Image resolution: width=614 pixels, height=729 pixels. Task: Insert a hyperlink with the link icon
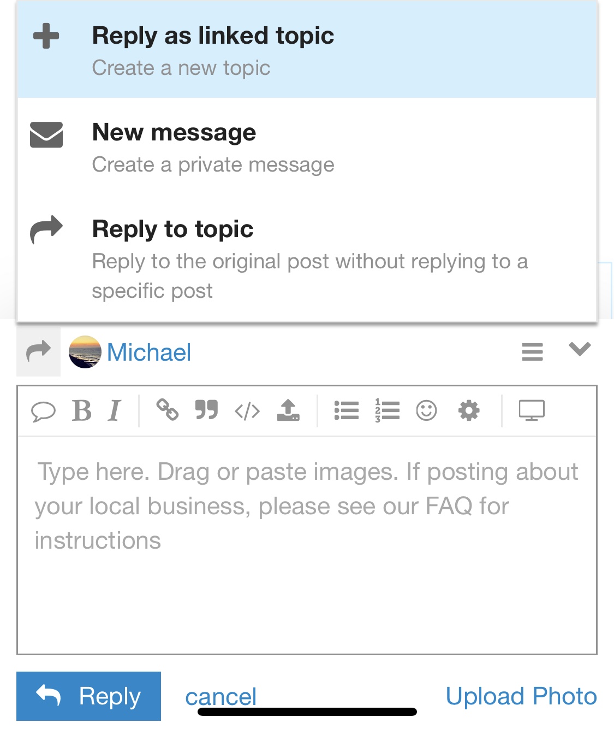(x=167, y=410)
